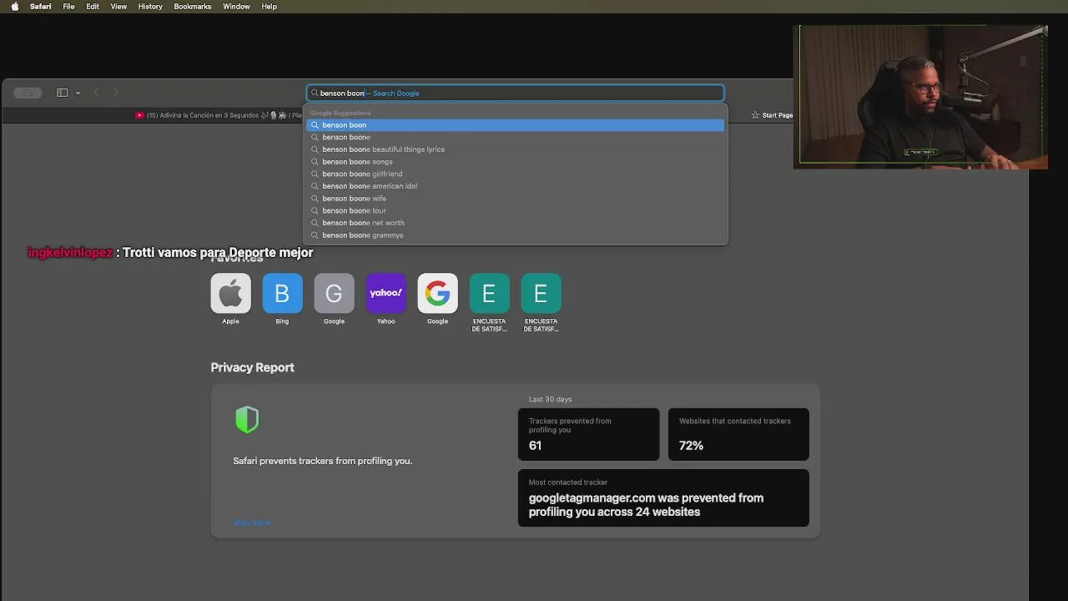1068x601 pixels.
Task: Open the gray G Google favorite
Action: [334, 293]
